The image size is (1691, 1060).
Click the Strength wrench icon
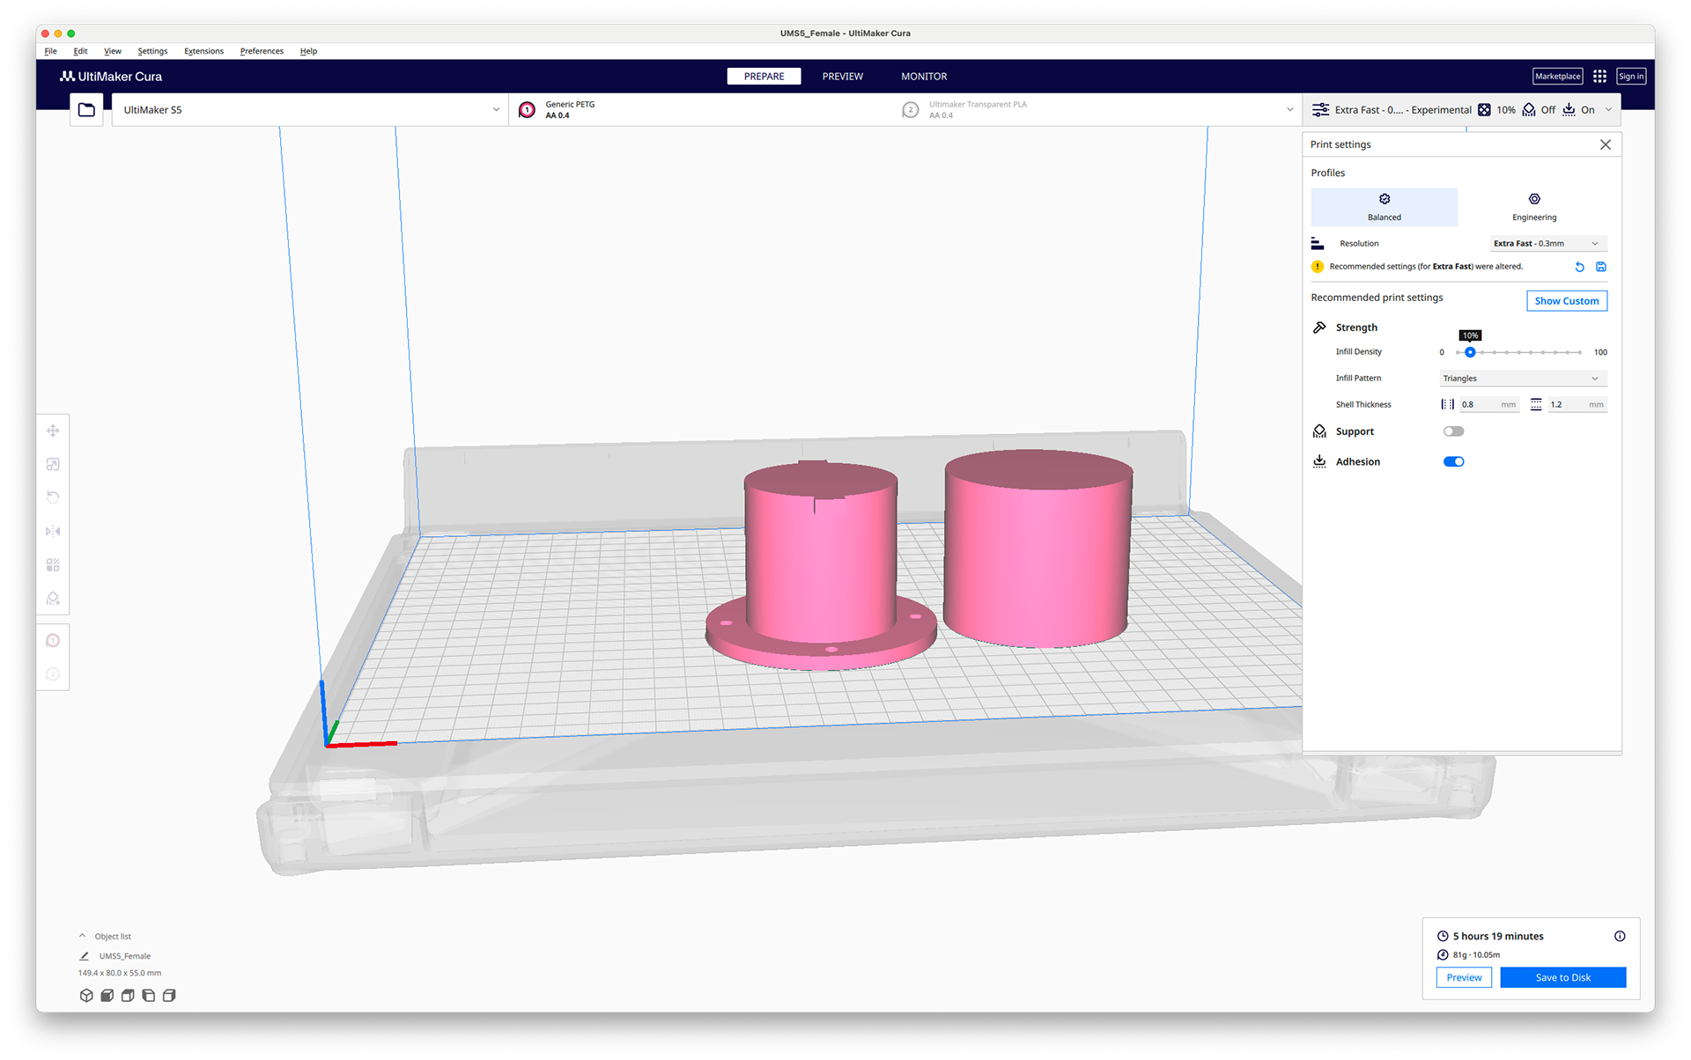(x=1319, y=328)
